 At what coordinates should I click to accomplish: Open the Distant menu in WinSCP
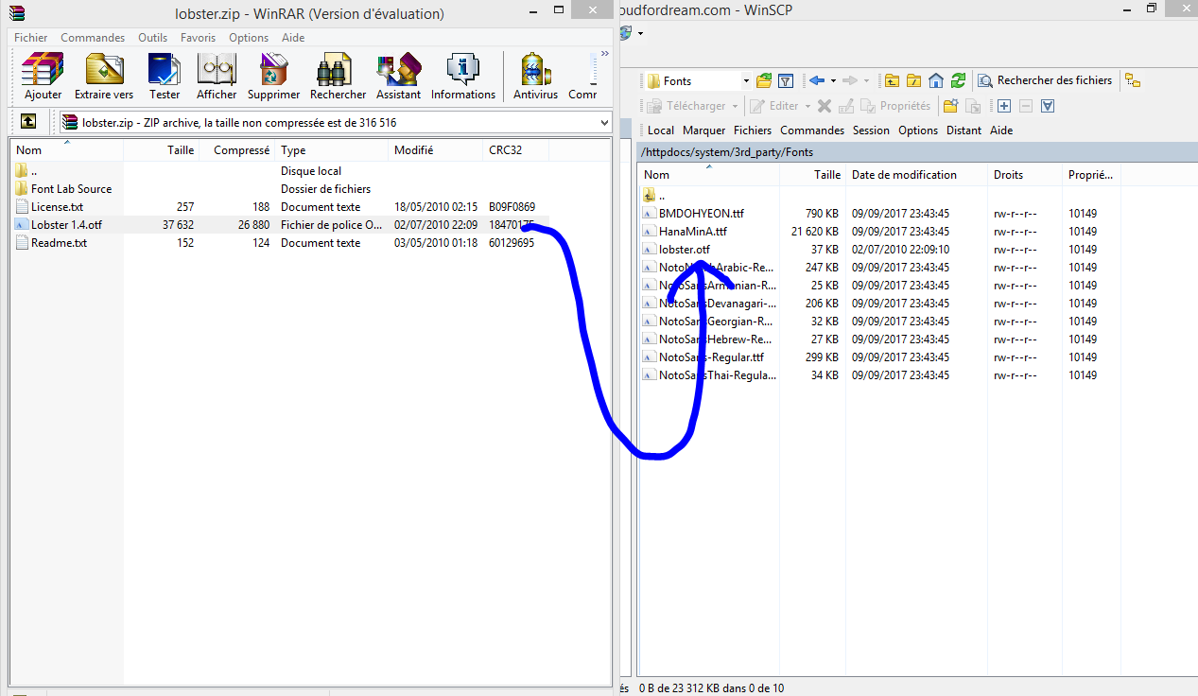click(964, 130)
